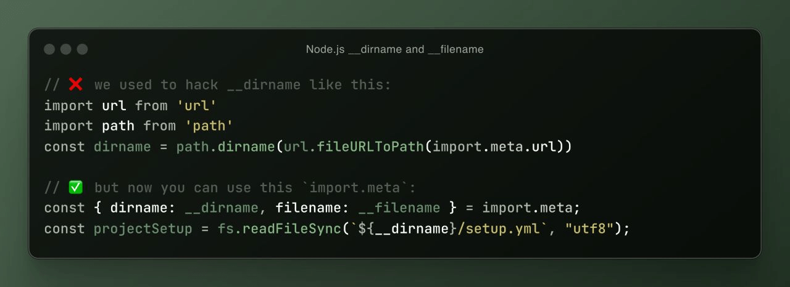Click the fileURLToPath method name
The height and width of the screenshot is (287, 790).
point(371,147)
